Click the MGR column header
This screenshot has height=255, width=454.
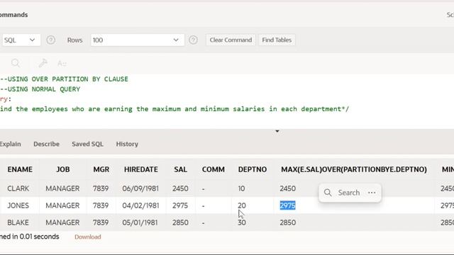pyautogui.click(x=101, y=169)
